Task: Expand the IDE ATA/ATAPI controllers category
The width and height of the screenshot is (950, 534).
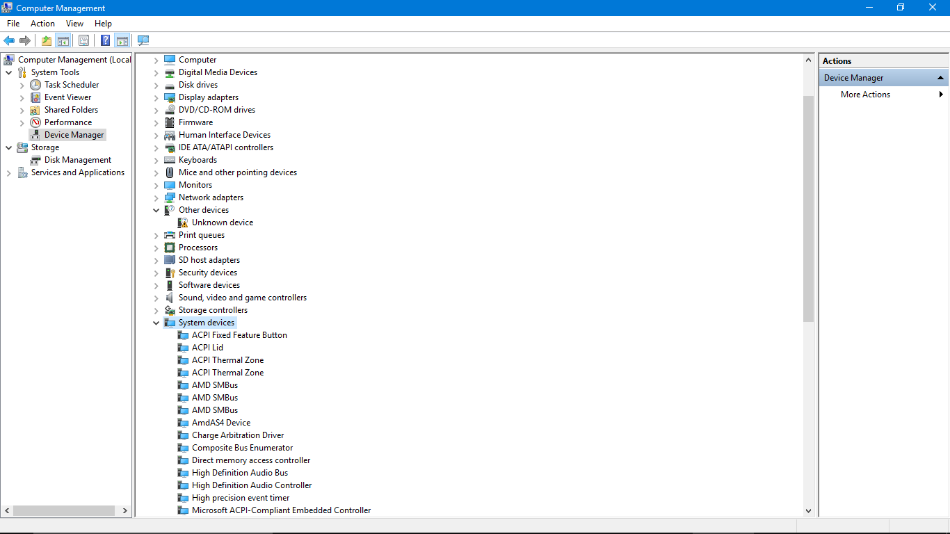Action: click(x=156, y=147)
